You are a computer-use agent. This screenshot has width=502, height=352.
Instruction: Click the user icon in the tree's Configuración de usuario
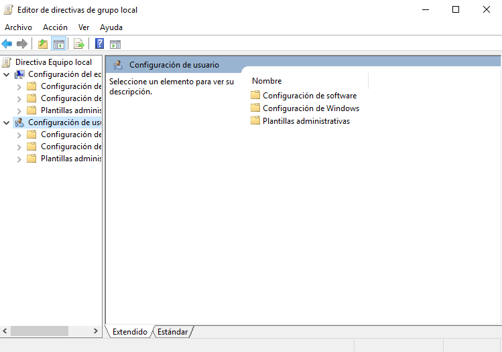(x=19, y=122)
